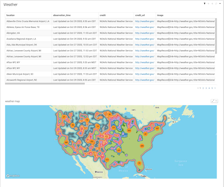Screen dimensions: 224x187
Task: Click 'Last Updated on Oct 29 2020, 9:53 am CDT'
Action: [x=75, y=39]
